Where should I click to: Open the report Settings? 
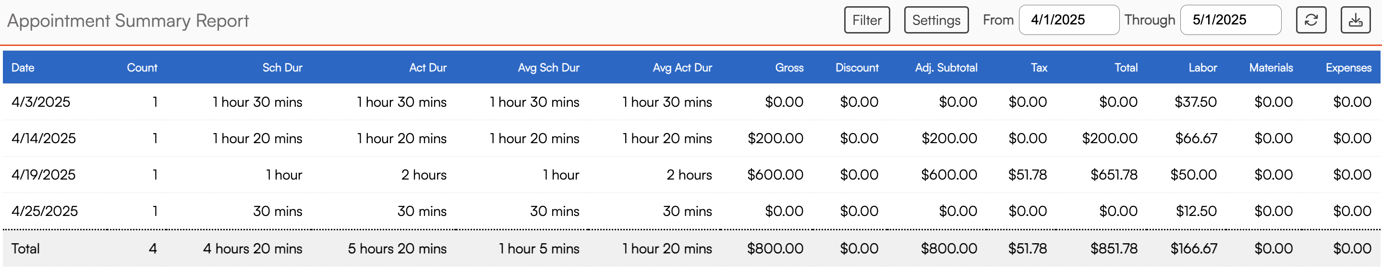pos(935,20)
